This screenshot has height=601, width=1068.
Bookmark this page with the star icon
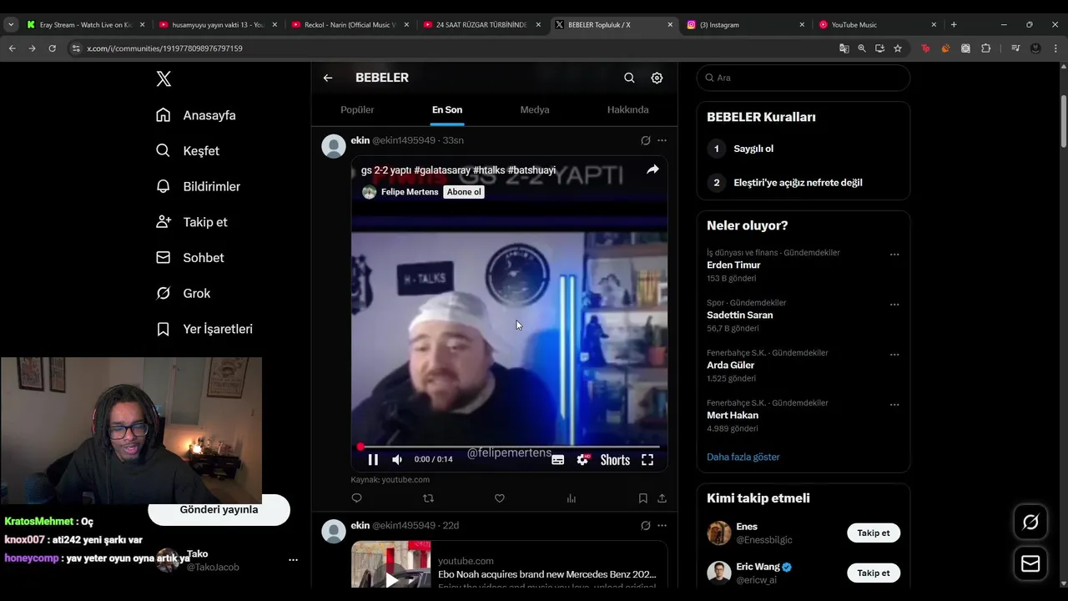(x=898, y=48)
